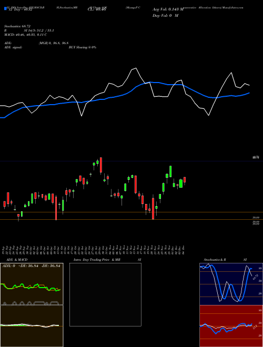Click the 'MACD: 40.46, 40.35, 0.11 C' line

coord(25,35)
